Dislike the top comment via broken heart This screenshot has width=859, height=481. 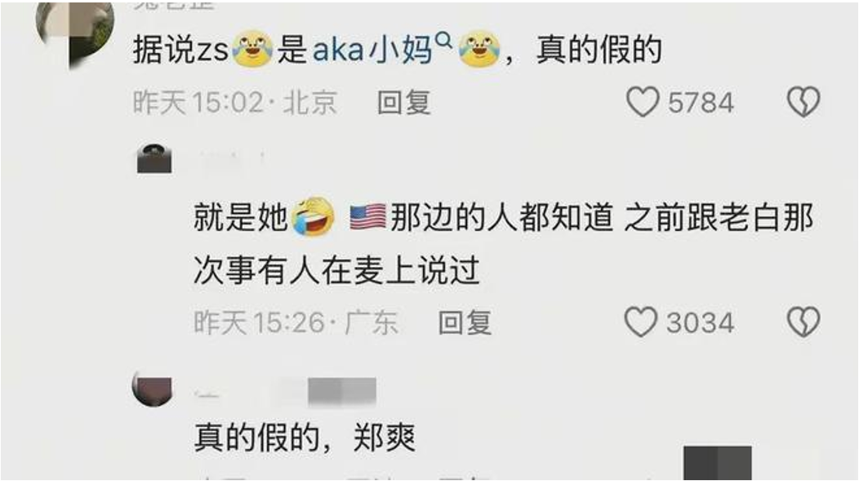tap(803, 102)
